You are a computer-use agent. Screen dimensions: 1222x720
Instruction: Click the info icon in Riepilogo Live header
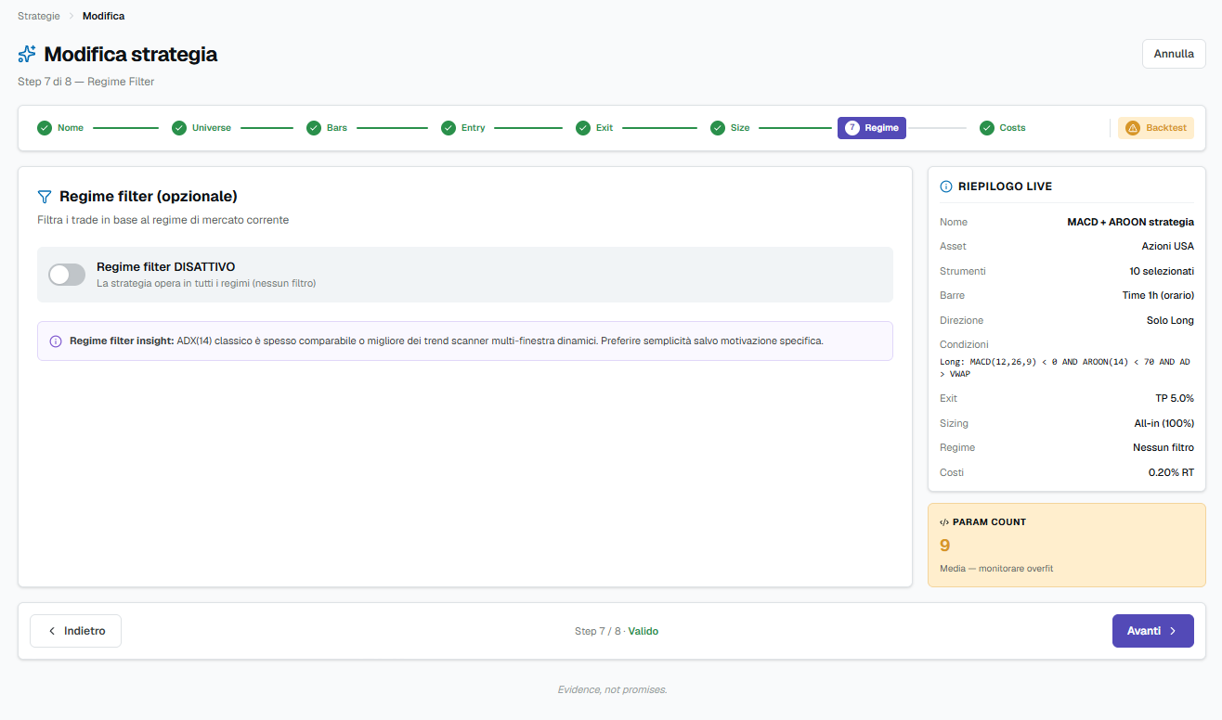(x=946, y=186)
